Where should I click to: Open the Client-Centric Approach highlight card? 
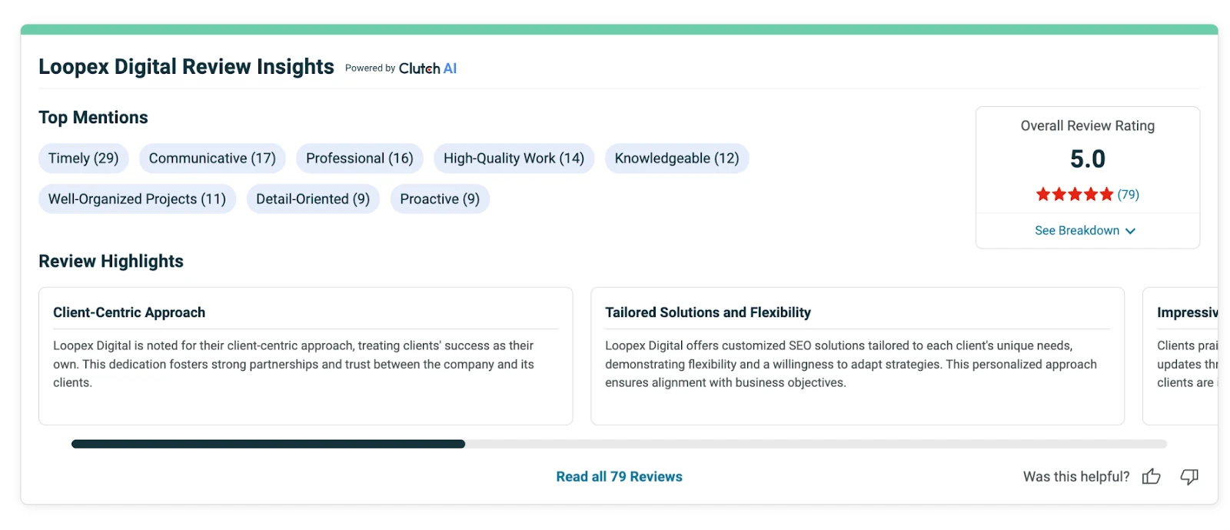(305, 356)
